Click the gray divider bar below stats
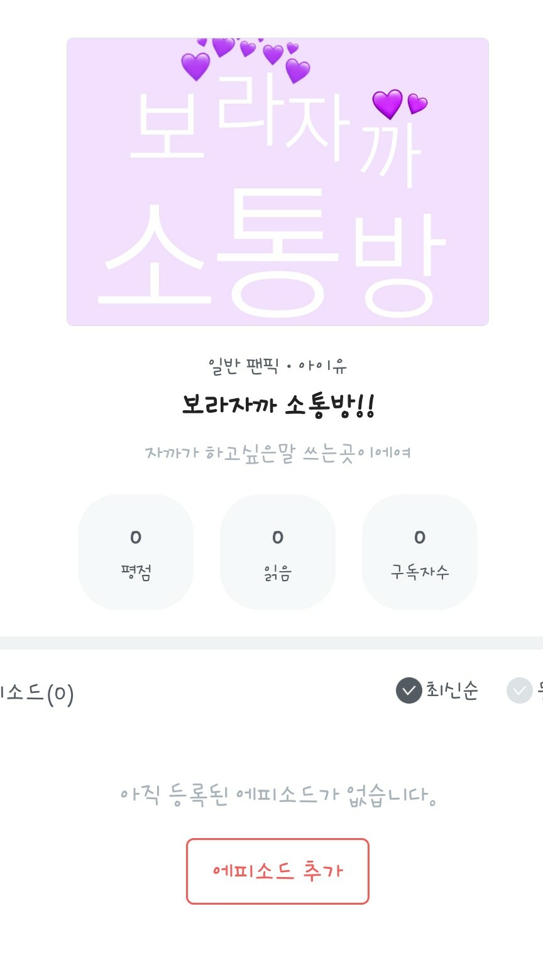This screenshot has width=543, height=965. tap(271, 643)
